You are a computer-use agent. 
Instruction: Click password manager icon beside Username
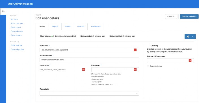[x=83, y=69]
